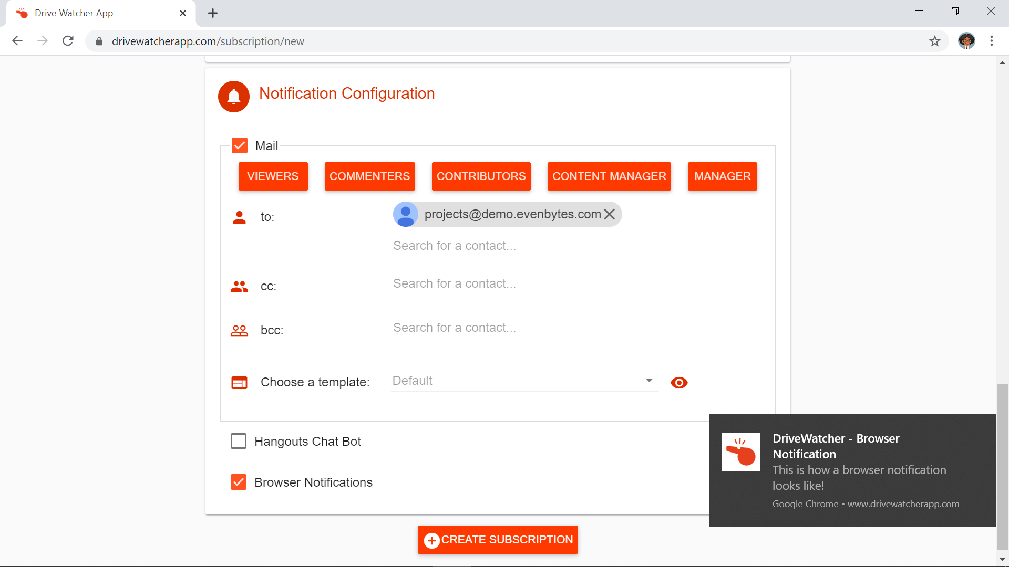
Task: Select the VIEWERS recipient button
Action: pyautogui.click(x=273, y=176)
